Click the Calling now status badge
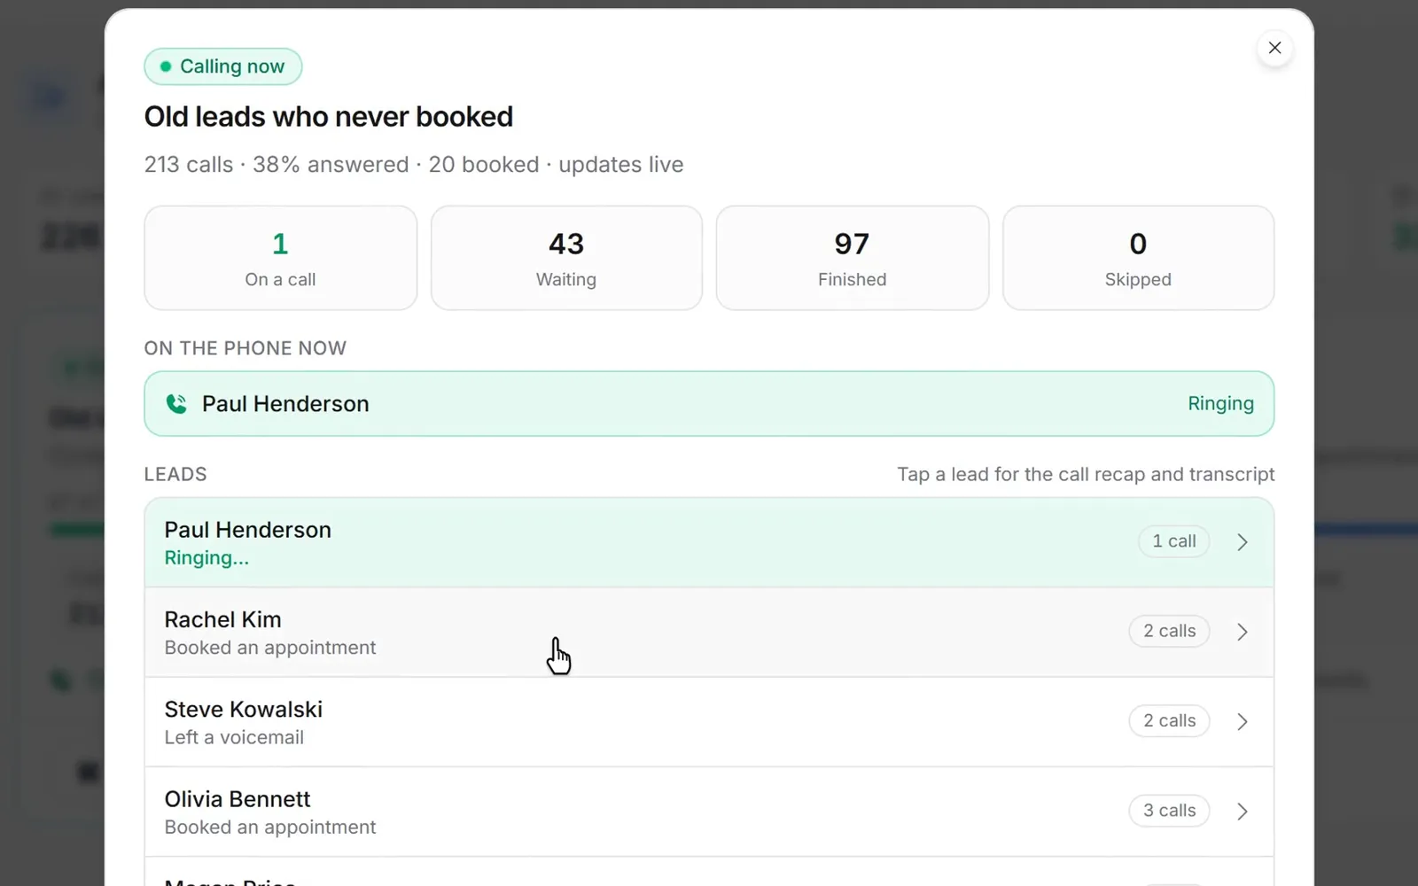The image size is (1418, 886). (x=223, y=66)
